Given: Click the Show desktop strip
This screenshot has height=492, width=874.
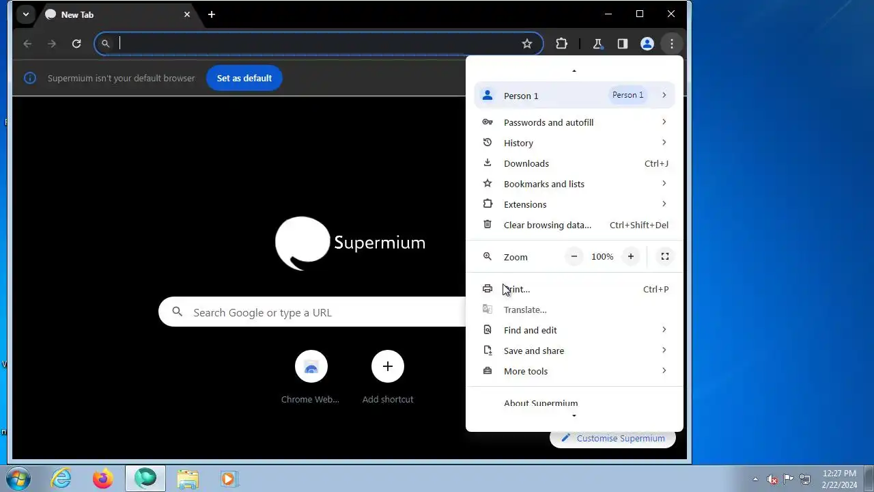Looking at the screenshot, I should tap(869, 478).
